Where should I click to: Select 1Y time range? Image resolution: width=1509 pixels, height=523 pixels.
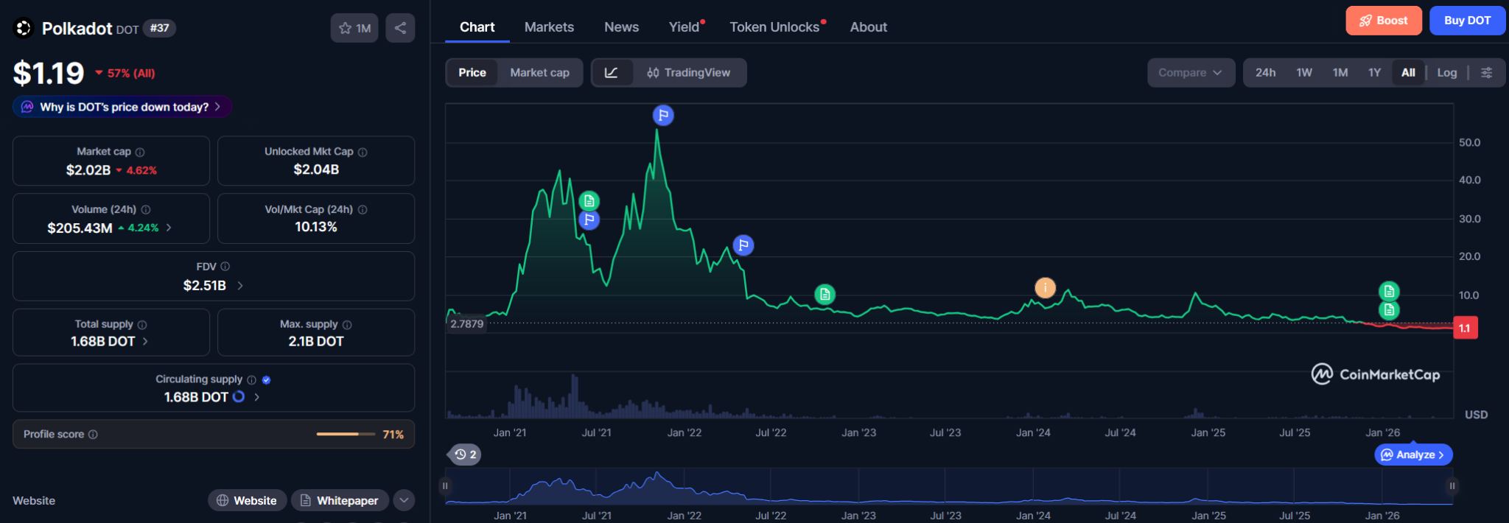1374,73
